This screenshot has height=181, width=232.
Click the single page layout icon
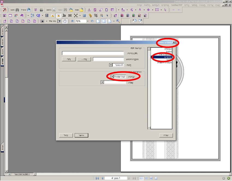156,178
